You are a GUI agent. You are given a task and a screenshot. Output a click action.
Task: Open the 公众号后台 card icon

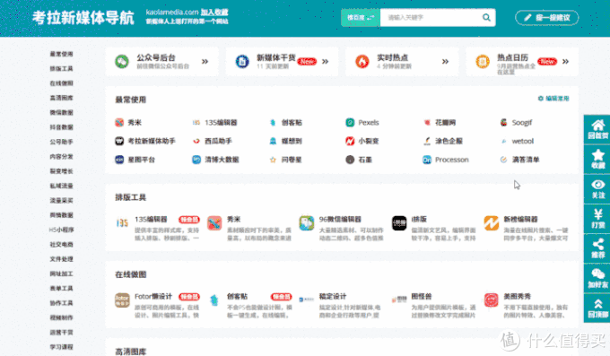point(122,62)
